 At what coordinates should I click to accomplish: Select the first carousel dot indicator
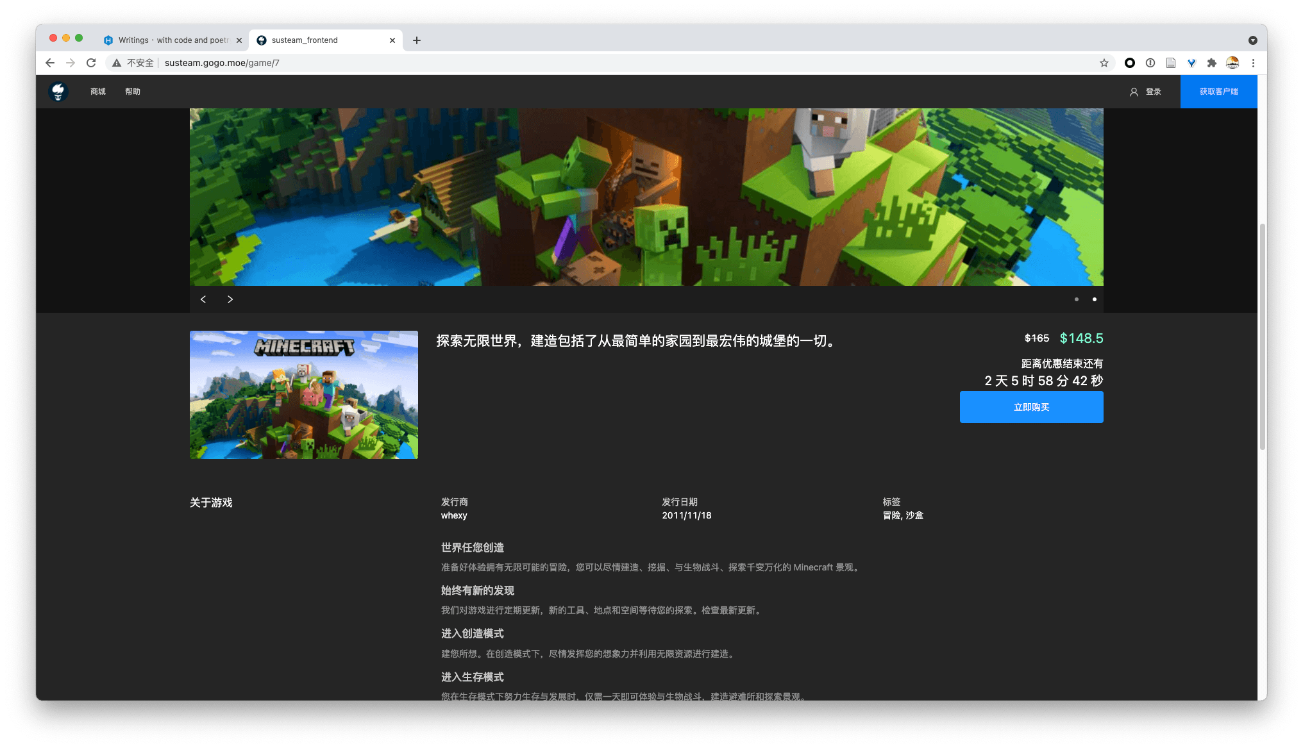[1077, 299]
